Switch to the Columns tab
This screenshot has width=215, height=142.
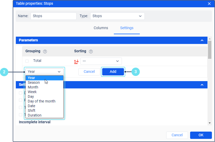tap(101, 28)
